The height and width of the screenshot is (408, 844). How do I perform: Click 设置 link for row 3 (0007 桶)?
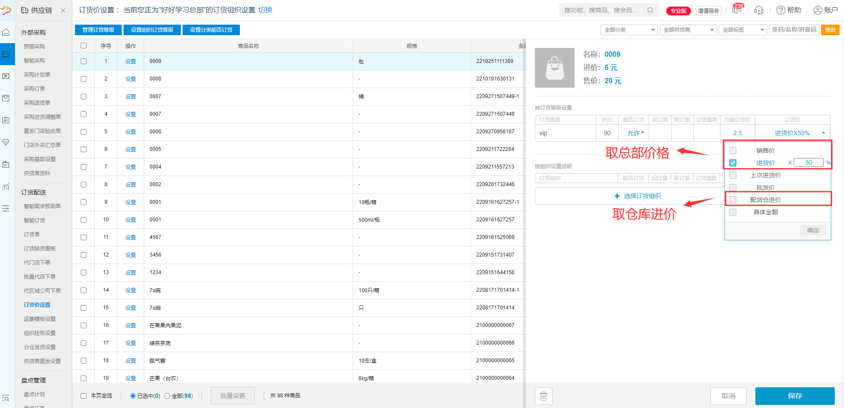pyautogui.click(x=131, y=97)
